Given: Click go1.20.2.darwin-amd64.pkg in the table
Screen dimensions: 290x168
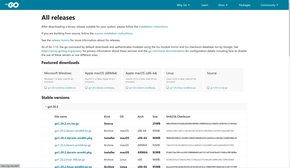Looking at the screenshot, I should point(73,138).
